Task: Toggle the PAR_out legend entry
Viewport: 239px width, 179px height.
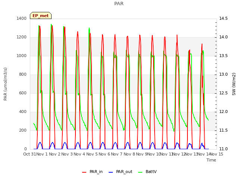Action: [x=120, y=172]
